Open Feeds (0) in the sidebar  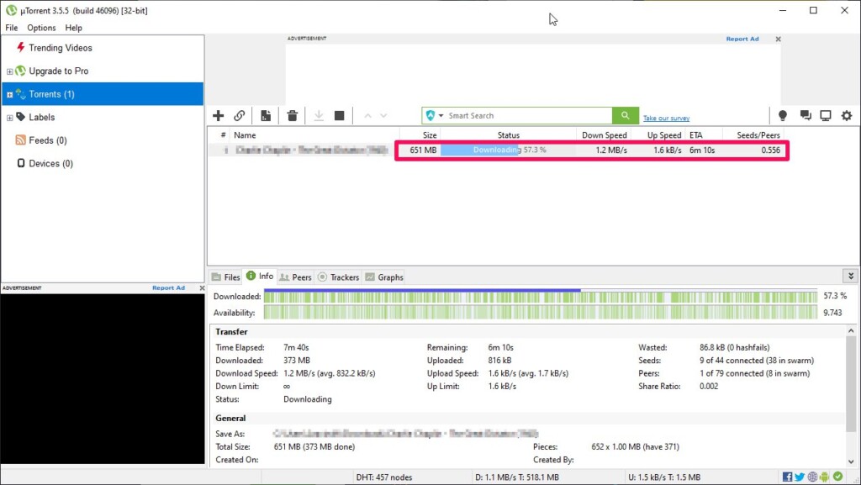[x=48, y=140]
